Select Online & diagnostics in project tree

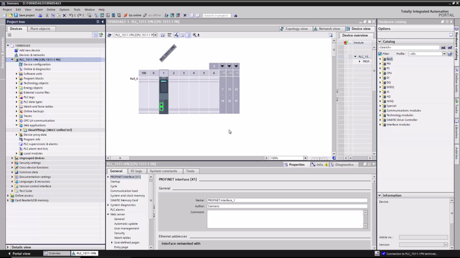[37, 69]
